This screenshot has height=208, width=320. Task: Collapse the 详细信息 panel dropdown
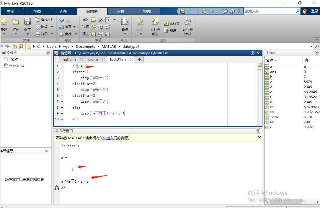point(46,150)
